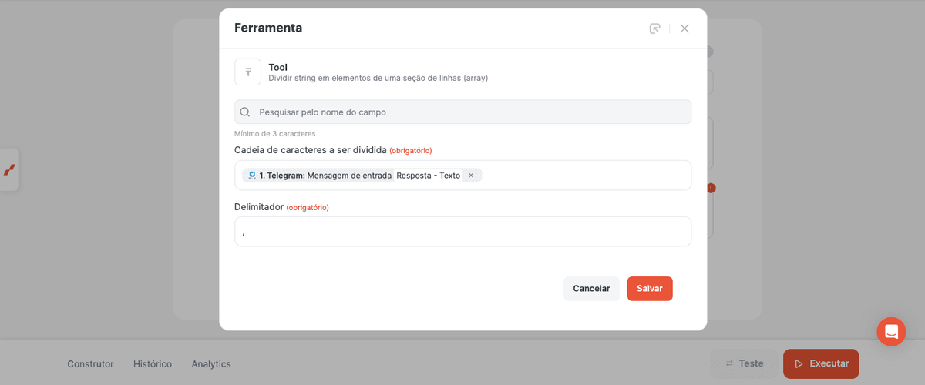Open the chat support bubble icon
This screenshot has height=385, width=925.
891,331
